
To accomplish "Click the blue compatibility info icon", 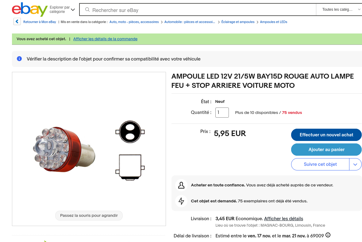I will click(x=19, y=59).
